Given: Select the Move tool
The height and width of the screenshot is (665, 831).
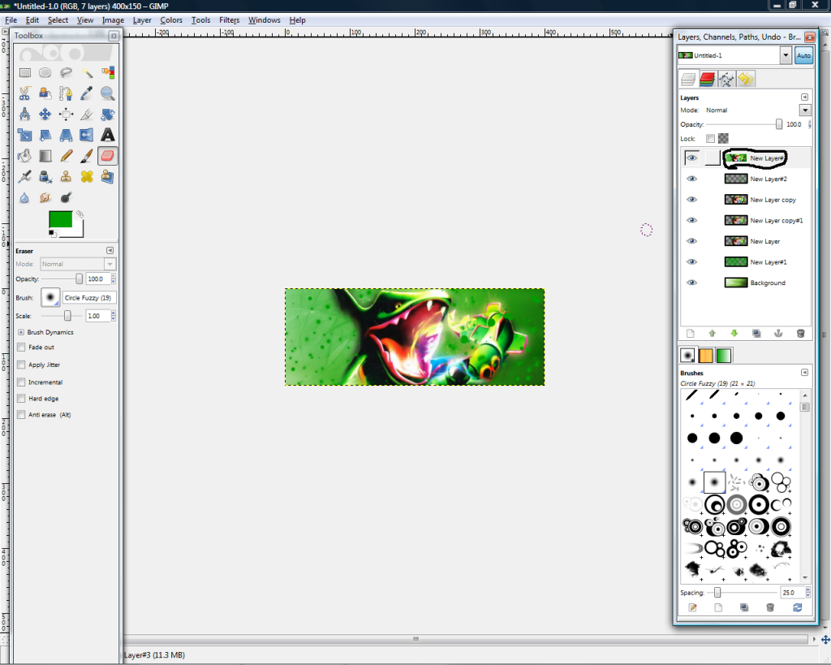Looking at the screenshot, I should [45, 114].
